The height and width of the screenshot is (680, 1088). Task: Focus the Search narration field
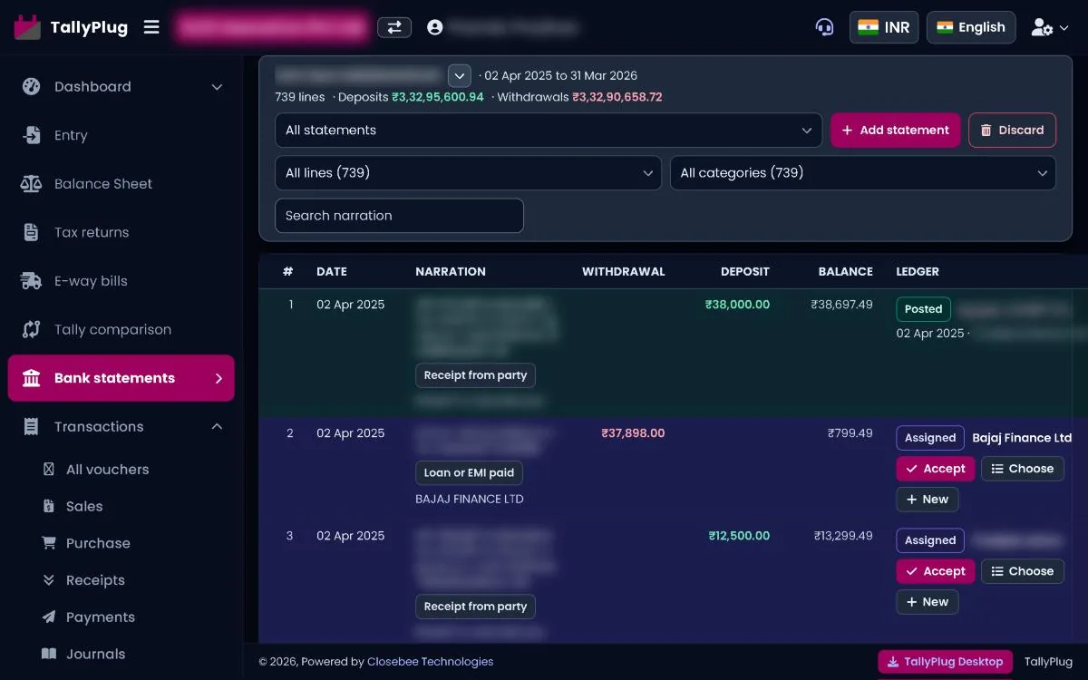click(399, 216)
